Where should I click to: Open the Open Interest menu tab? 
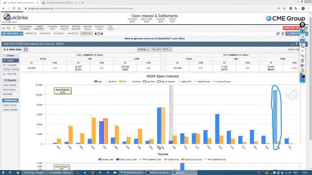tap(39, 28)
